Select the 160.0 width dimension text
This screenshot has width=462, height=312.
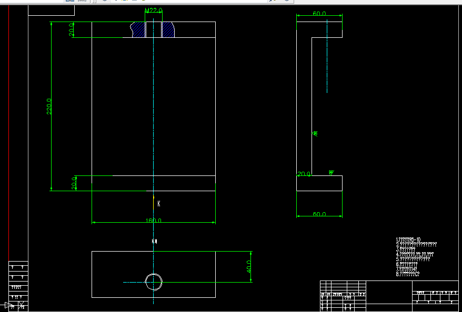click(154, 220)
